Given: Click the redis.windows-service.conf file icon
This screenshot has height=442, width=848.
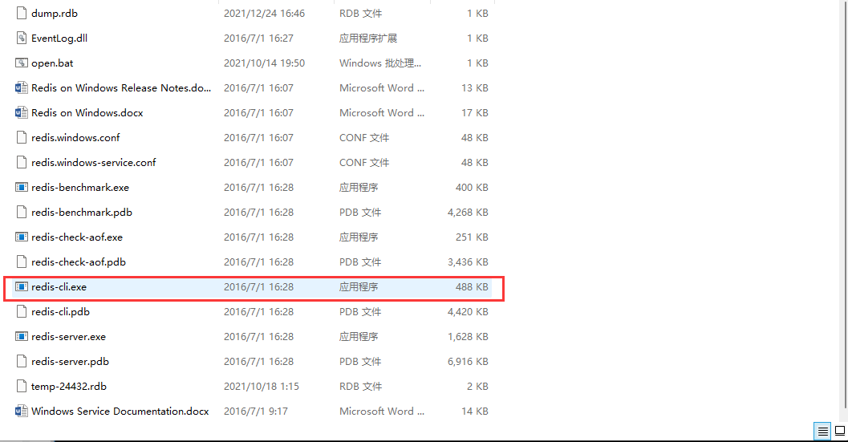Looking at the screenshot, I should (x=21, y=162).
